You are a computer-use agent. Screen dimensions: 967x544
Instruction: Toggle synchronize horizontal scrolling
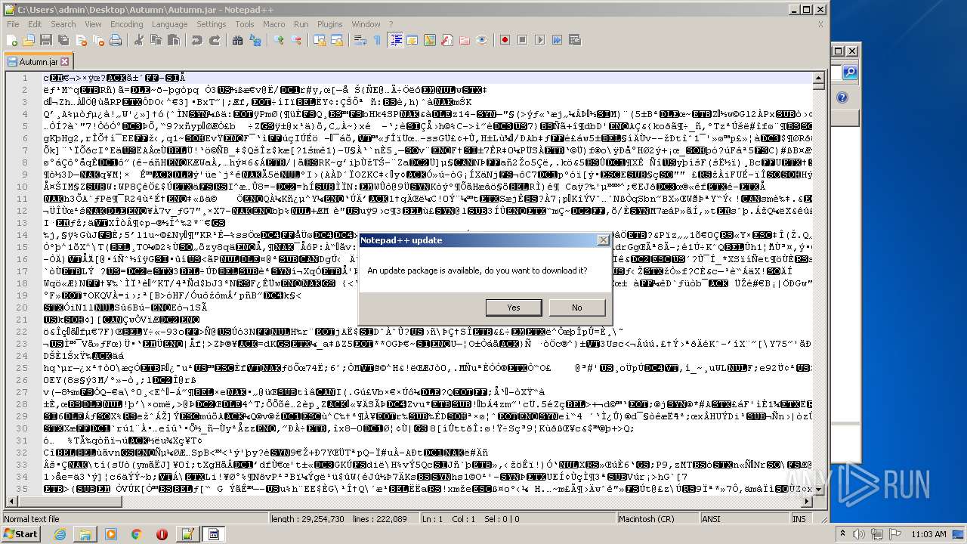[337, 39]
